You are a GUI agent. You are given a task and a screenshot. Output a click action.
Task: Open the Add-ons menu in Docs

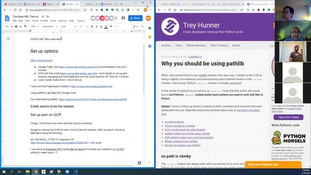63,21
